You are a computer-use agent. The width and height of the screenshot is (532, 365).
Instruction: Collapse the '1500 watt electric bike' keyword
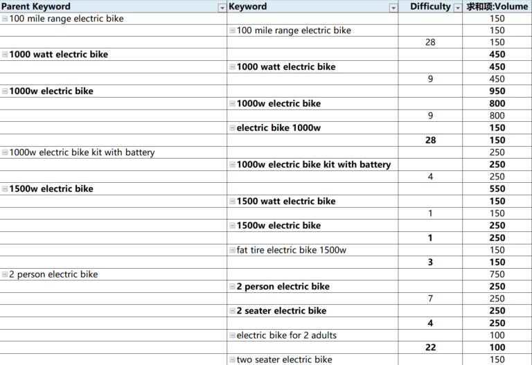(232, 202)
